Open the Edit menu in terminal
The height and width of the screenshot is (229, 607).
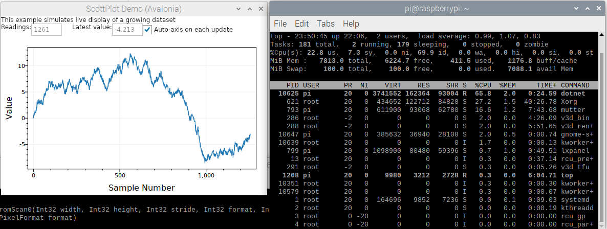coord(301,24)
